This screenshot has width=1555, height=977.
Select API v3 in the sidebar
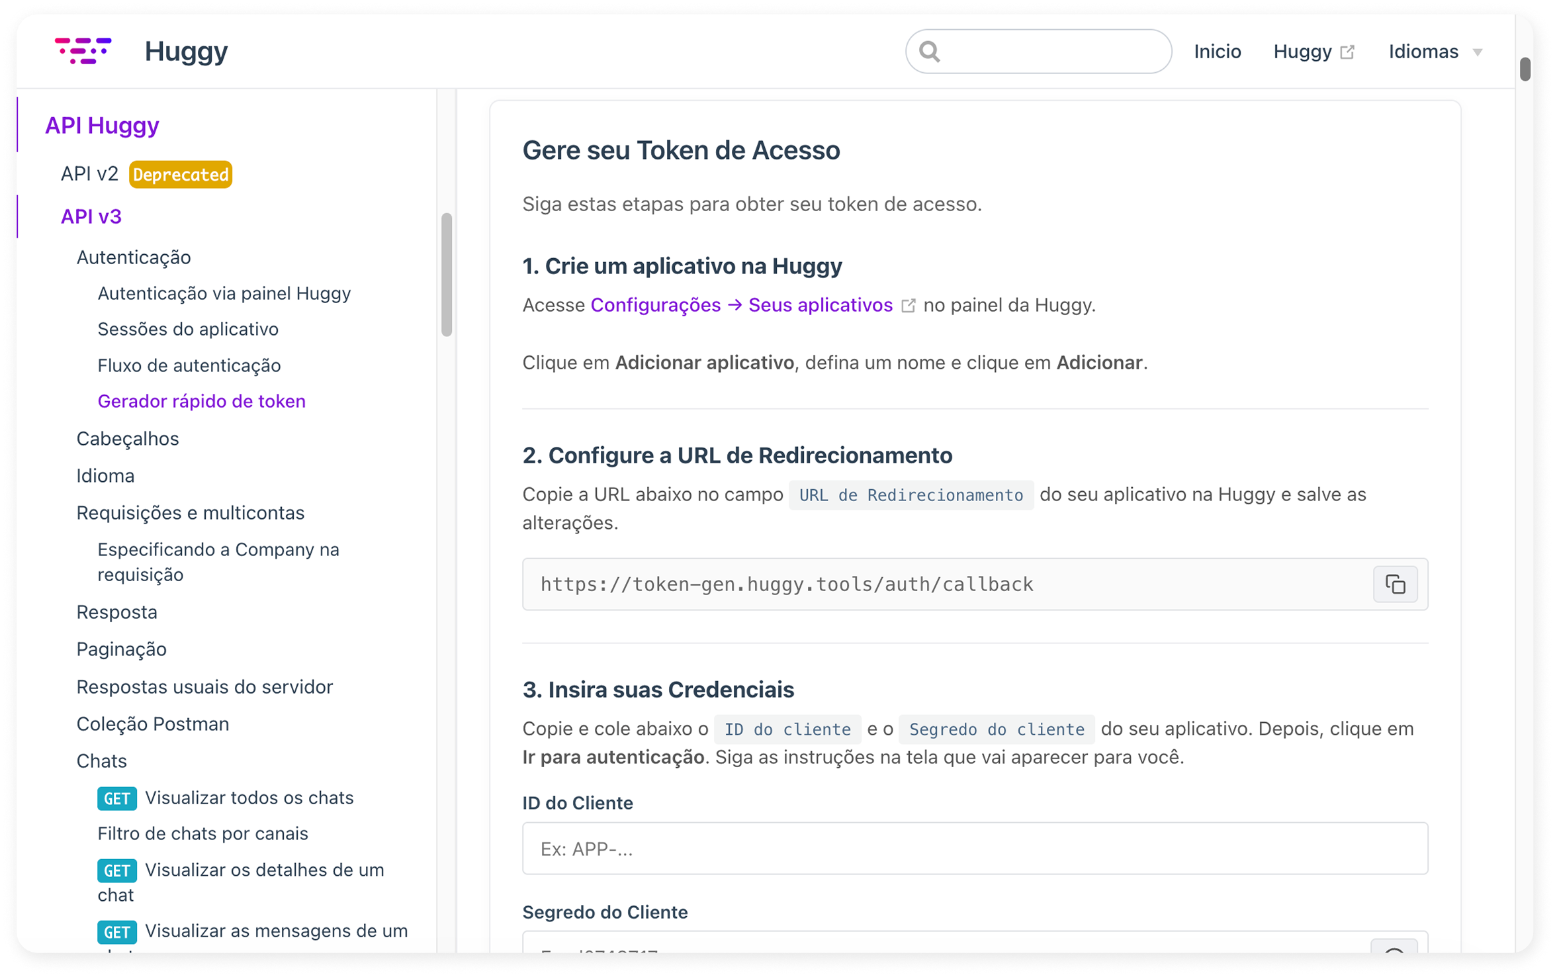91,216
